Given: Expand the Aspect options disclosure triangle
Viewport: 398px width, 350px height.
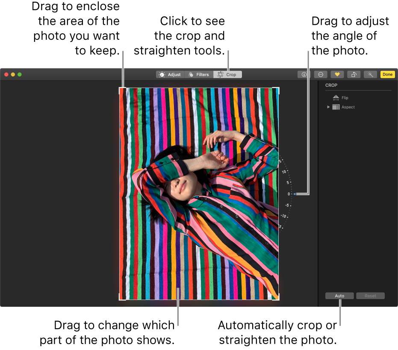Looking at the screenshot, I should tap(329, 107).
